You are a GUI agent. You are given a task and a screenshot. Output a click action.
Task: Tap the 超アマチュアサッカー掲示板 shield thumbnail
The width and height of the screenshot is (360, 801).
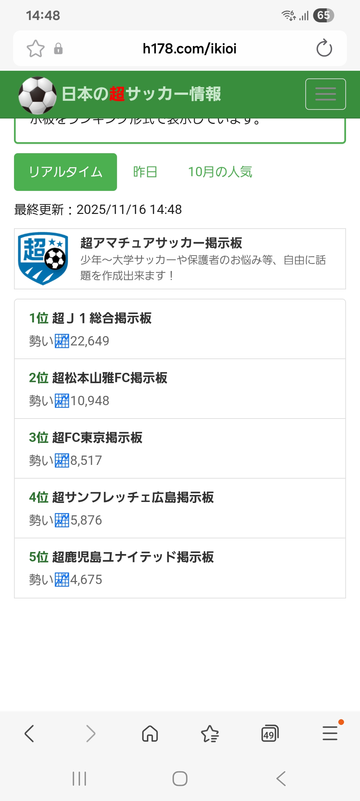43,259
